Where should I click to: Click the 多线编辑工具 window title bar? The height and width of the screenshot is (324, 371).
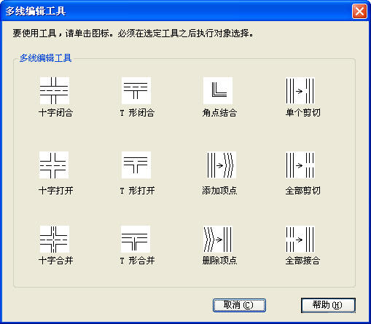click(185, 11)
